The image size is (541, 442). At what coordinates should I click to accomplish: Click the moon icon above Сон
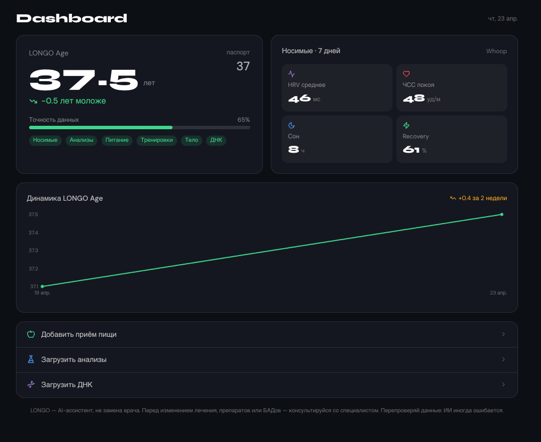291,125
